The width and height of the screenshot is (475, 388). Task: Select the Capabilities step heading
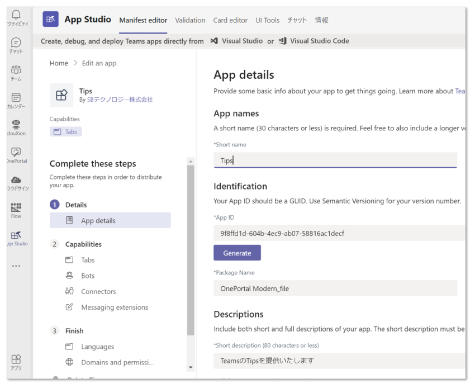coord(83,244)
